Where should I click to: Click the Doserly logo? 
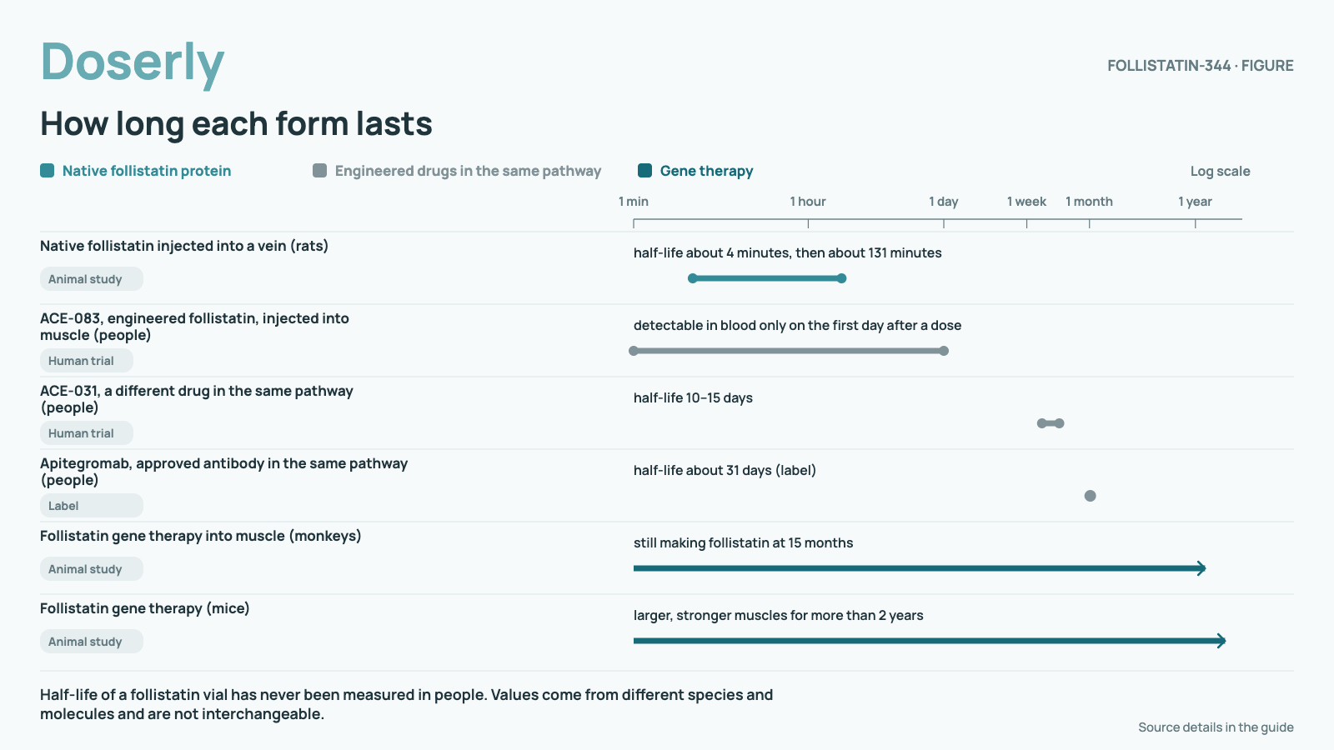pos(133,62)
